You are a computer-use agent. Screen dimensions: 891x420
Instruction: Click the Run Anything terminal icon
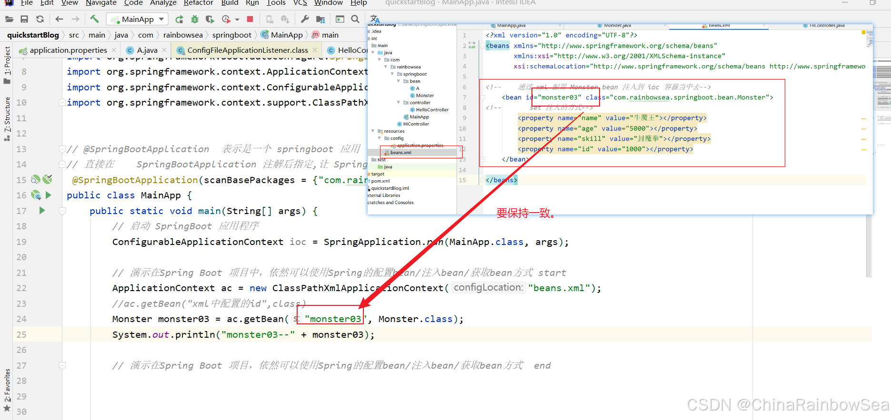[340, 19]
